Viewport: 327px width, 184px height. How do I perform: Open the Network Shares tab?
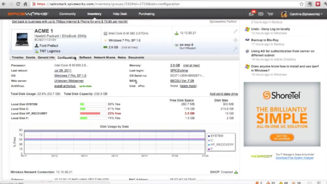pos(104,57)
